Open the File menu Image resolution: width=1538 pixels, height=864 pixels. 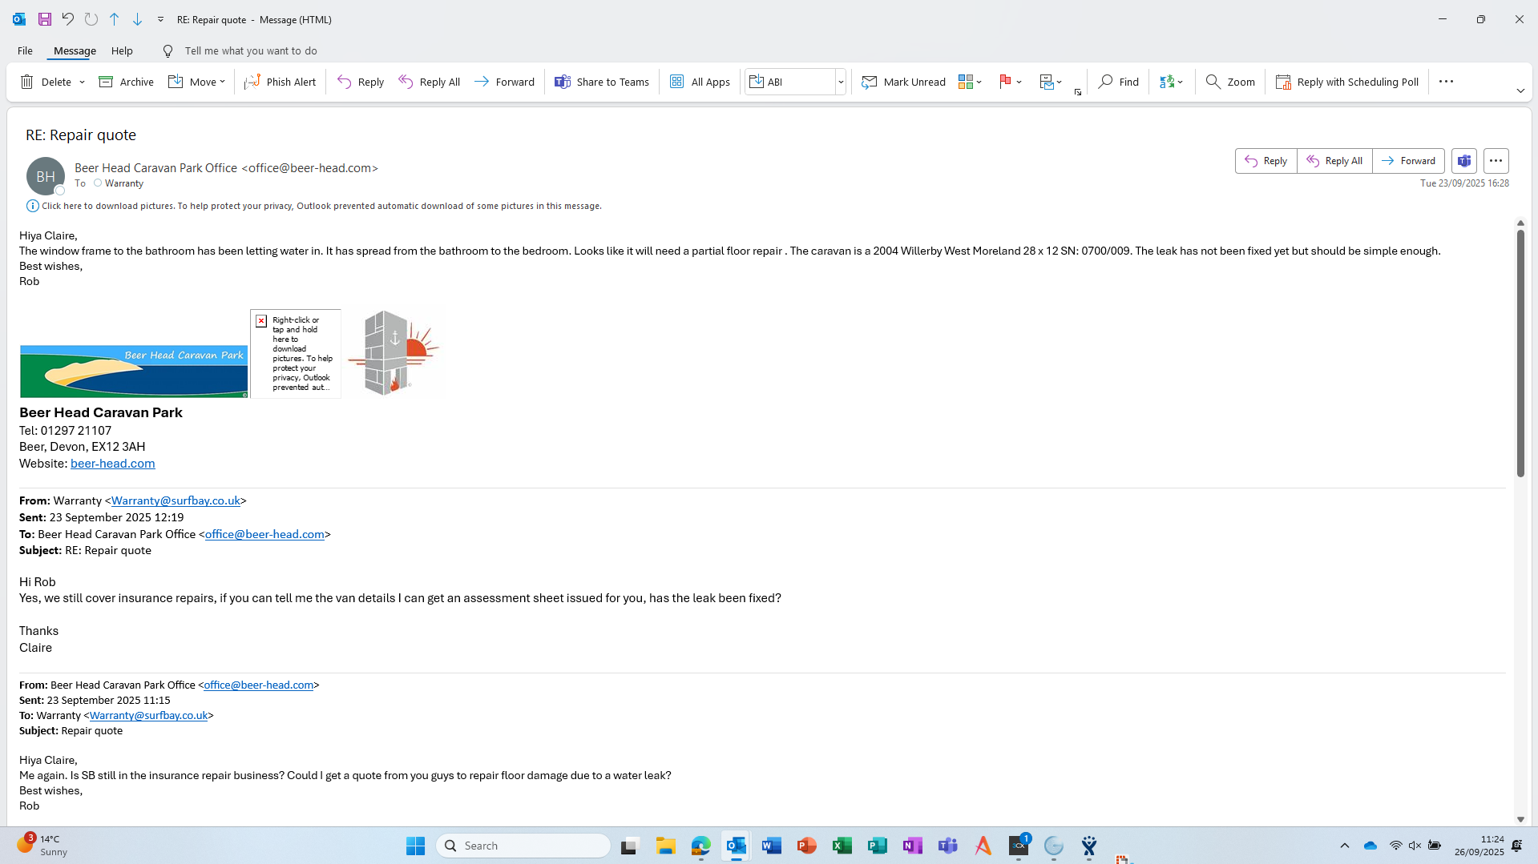[x=25, y=50]
